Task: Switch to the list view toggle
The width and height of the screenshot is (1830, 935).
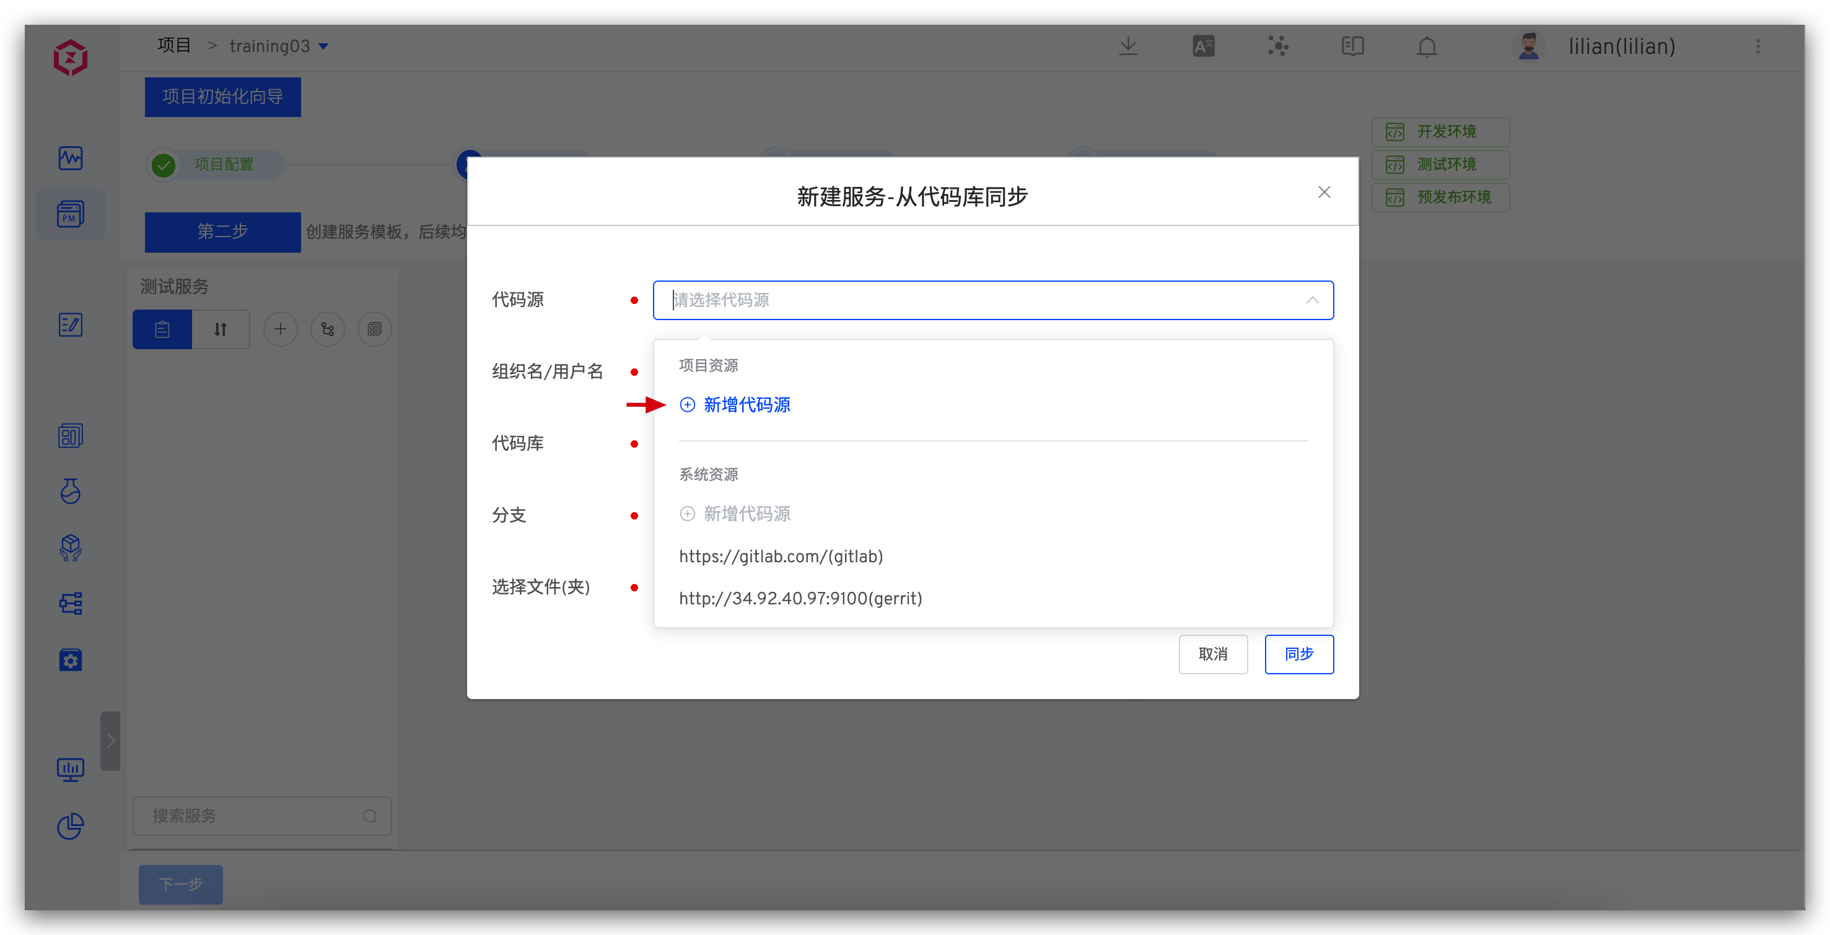Action: click(x=162, y=329)
